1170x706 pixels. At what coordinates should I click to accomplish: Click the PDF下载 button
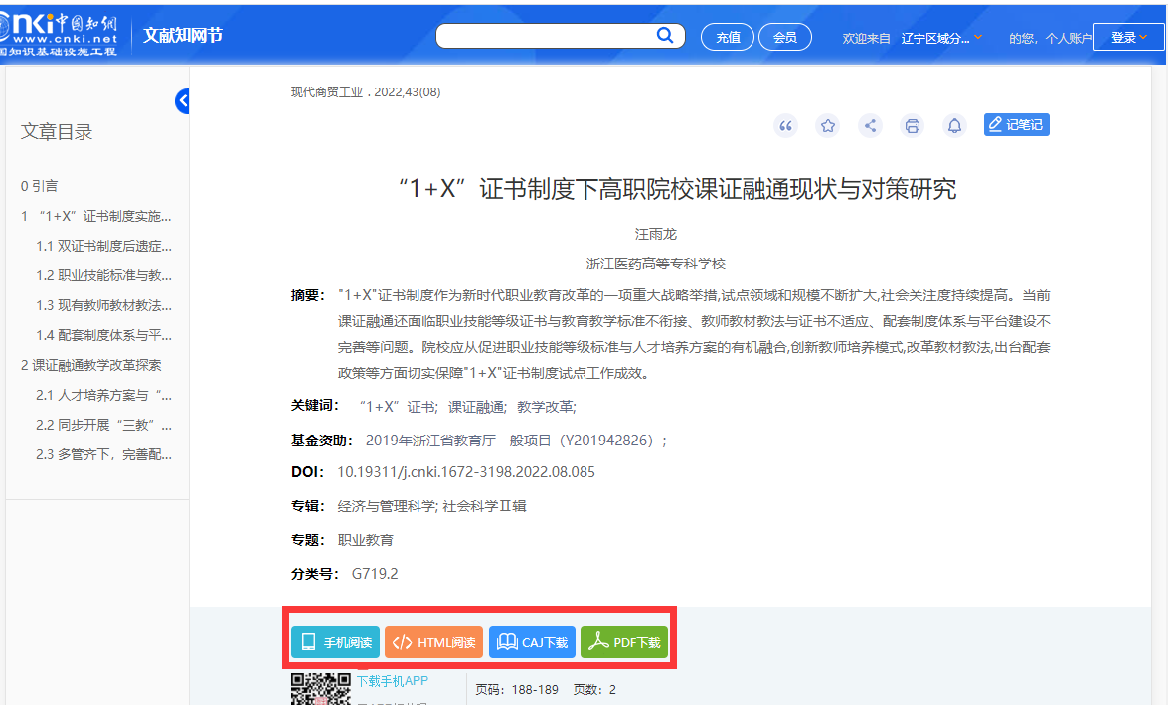[x=624, y=642]
